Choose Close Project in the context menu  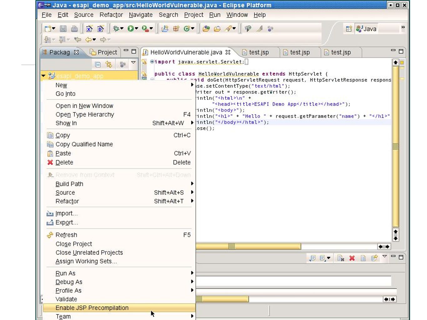[119, 244]
